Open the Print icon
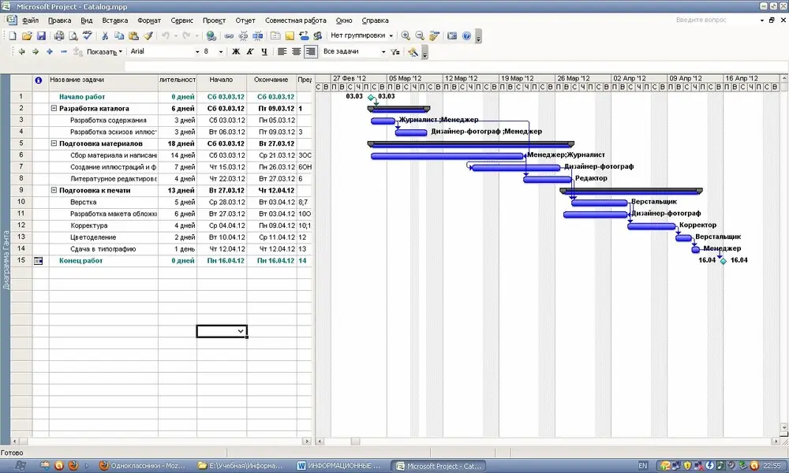The height and width of the screenshot is (473, 789). point(59,35)
